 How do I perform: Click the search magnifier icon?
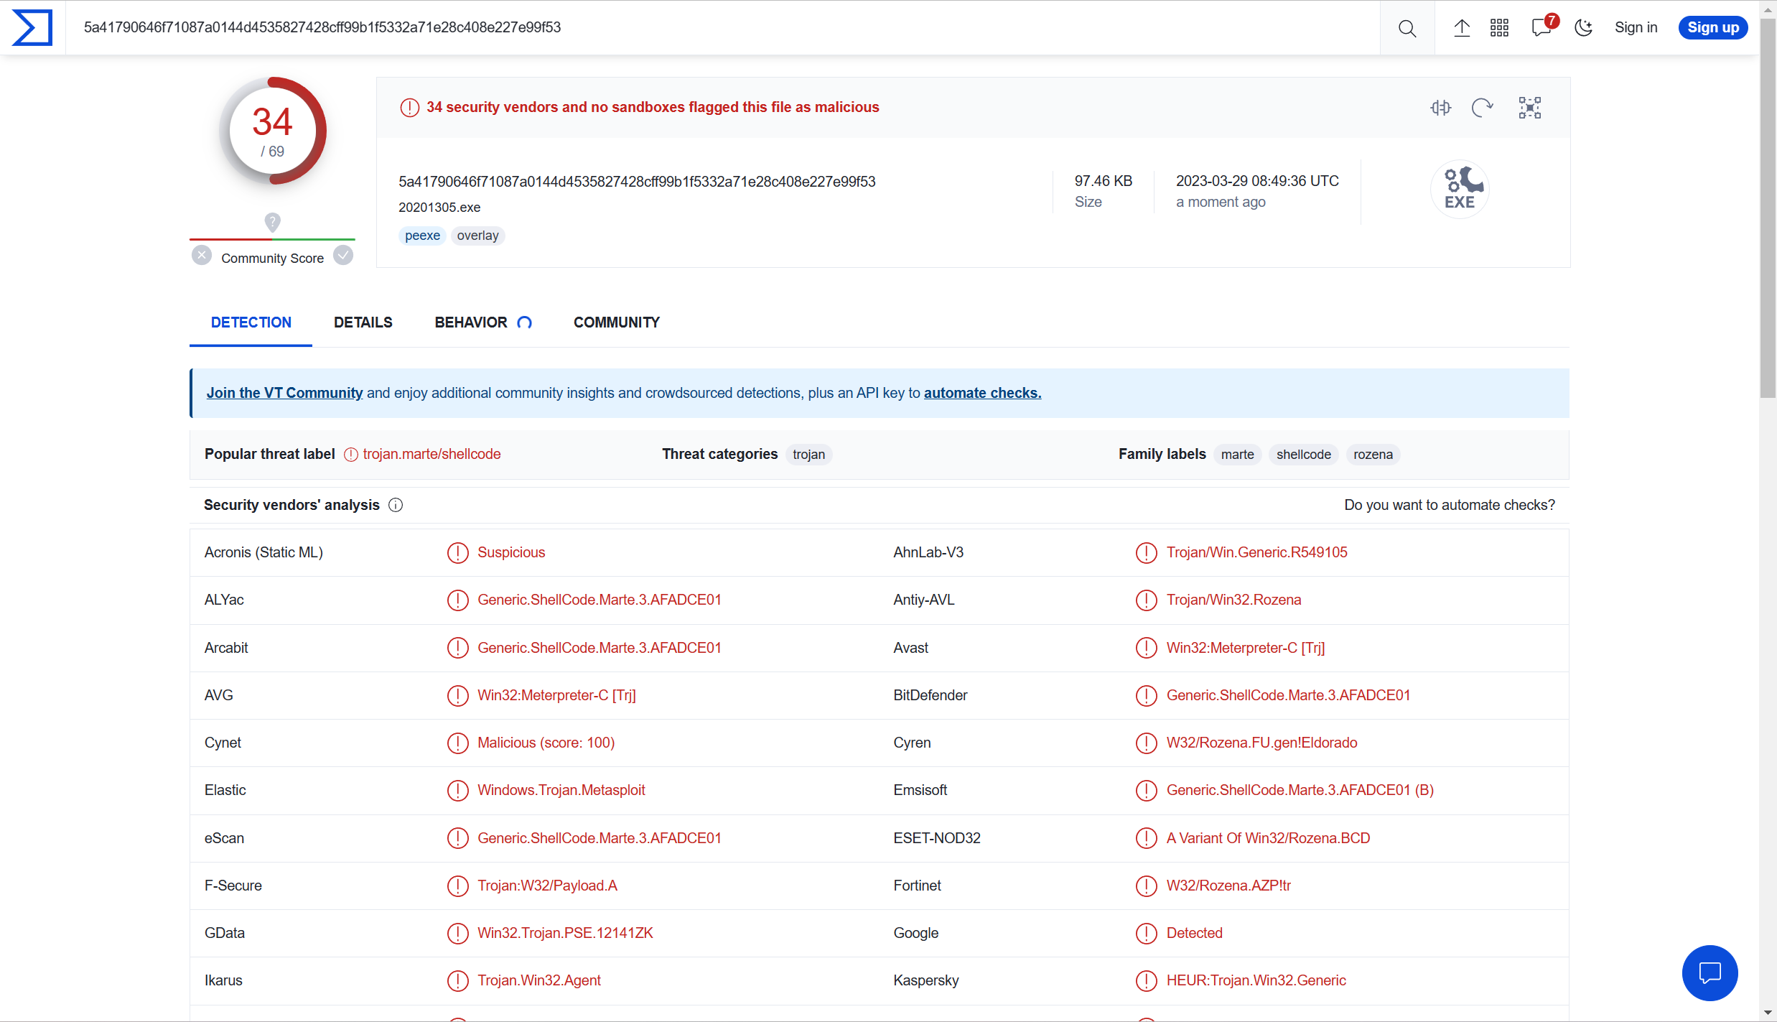[1407, 28]
